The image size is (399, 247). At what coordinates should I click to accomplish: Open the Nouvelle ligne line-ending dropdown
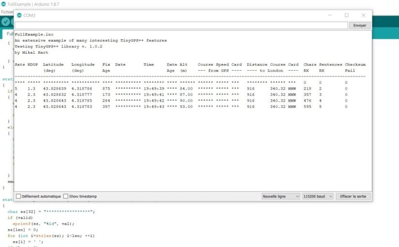pyautogui.click(x=281, y=196)
